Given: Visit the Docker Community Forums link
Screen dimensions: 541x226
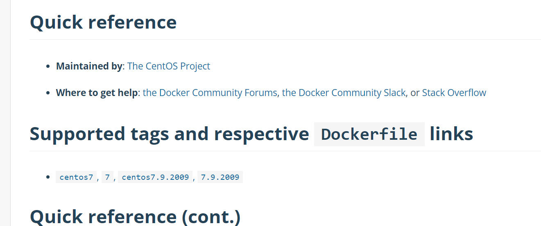Looking at the screenshot, I should point(210,93).
